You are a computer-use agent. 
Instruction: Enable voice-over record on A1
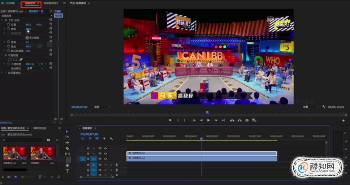click(x=117, y=165)
